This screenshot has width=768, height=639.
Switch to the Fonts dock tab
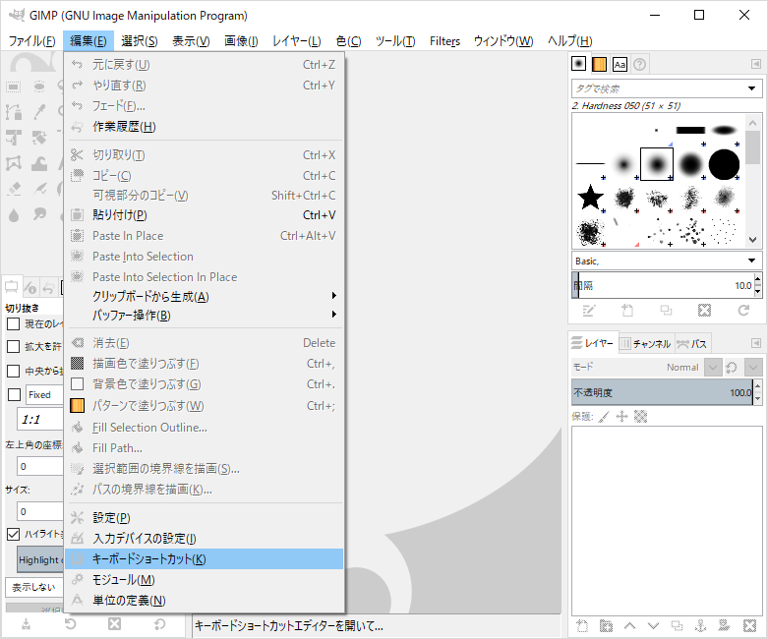pyautogui.click(x=620, y=64)
